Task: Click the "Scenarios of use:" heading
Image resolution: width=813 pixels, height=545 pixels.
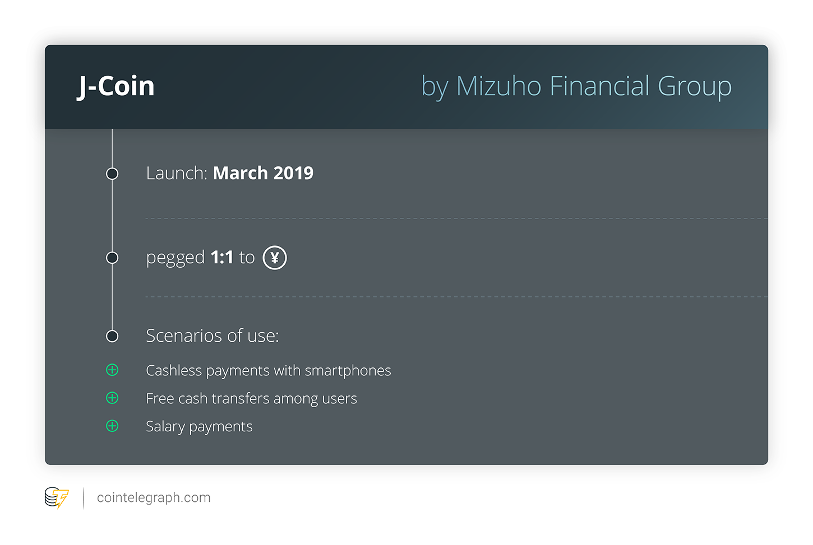Action: click(212, 336)
